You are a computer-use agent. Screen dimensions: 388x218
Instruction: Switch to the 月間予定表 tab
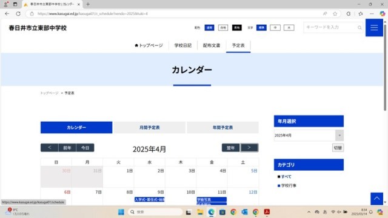pos(150,128)
